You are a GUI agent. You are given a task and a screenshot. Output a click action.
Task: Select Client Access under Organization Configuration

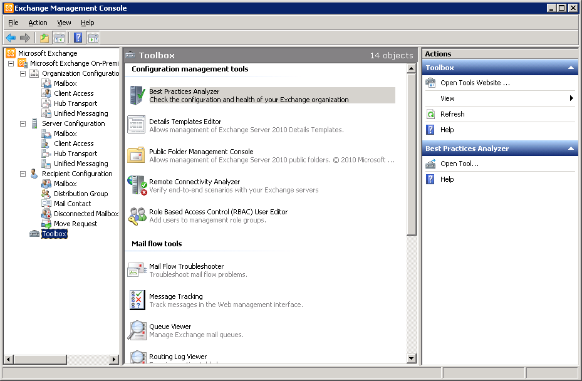pyautogui.click(x=73, y=93)
